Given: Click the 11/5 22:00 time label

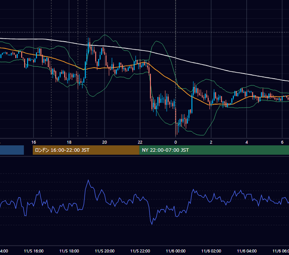Looking at the screenshot, I should pos(140,251).
